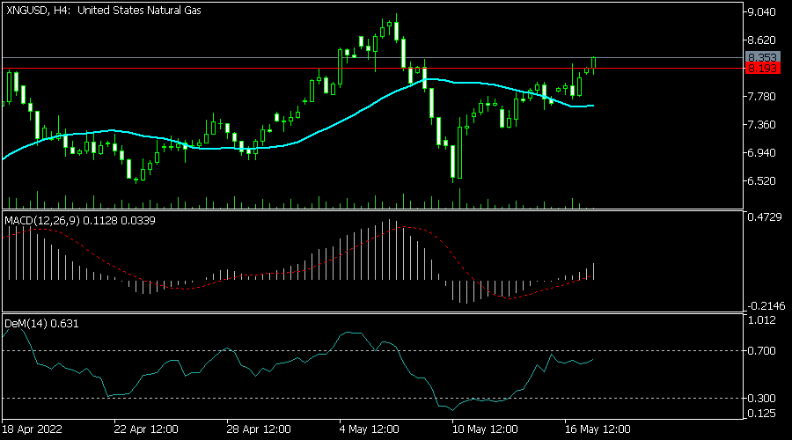Click the 0.700 DeMarker level value
Viewport: 792px width, 440px height.
pyautogui.click(x=761, y=350)
